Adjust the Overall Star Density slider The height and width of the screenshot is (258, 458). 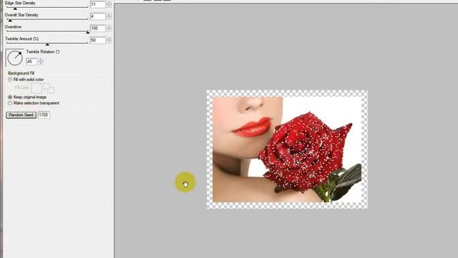click(47, 19)
